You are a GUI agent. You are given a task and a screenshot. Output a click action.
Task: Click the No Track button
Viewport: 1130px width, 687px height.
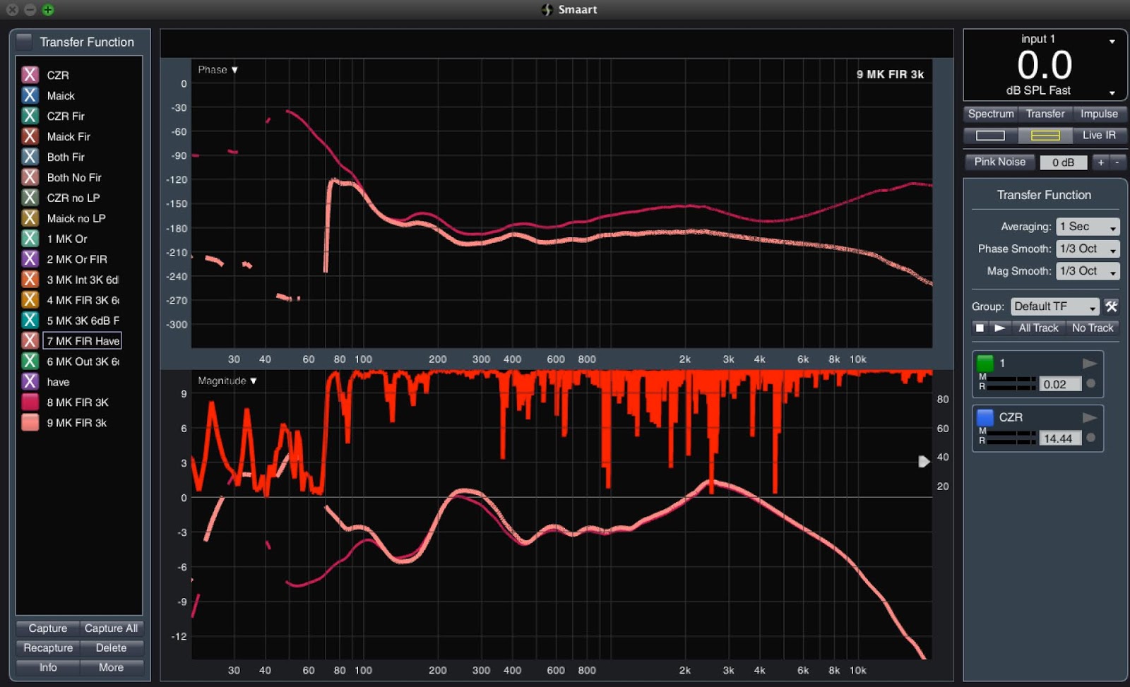(1093, 328)
